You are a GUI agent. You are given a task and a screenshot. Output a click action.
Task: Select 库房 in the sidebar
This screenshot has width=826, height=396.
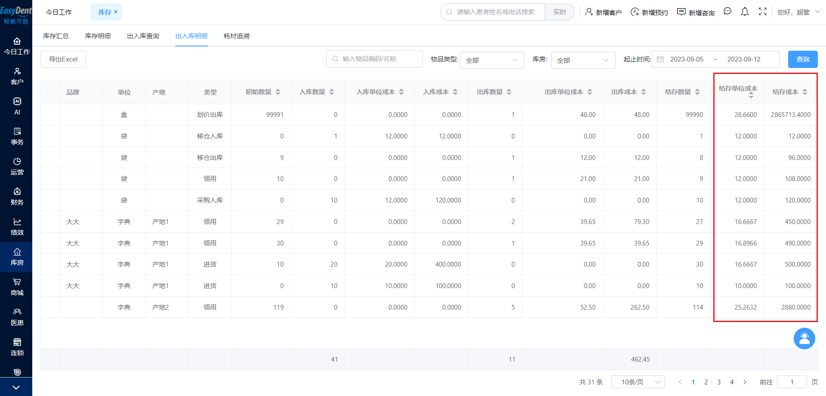coord(17,257)
